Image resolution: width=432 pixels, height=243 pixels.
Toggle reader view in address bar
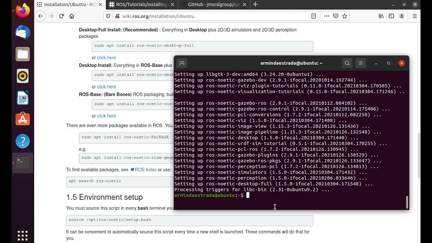(x=314, y=16)
